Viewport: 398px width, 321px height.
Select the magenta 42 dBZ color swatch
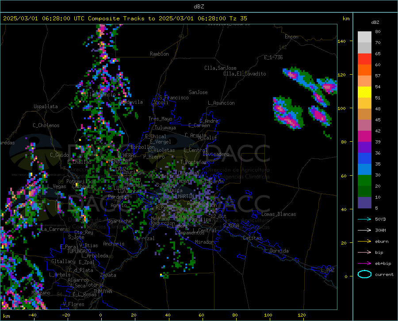(364, 136)
